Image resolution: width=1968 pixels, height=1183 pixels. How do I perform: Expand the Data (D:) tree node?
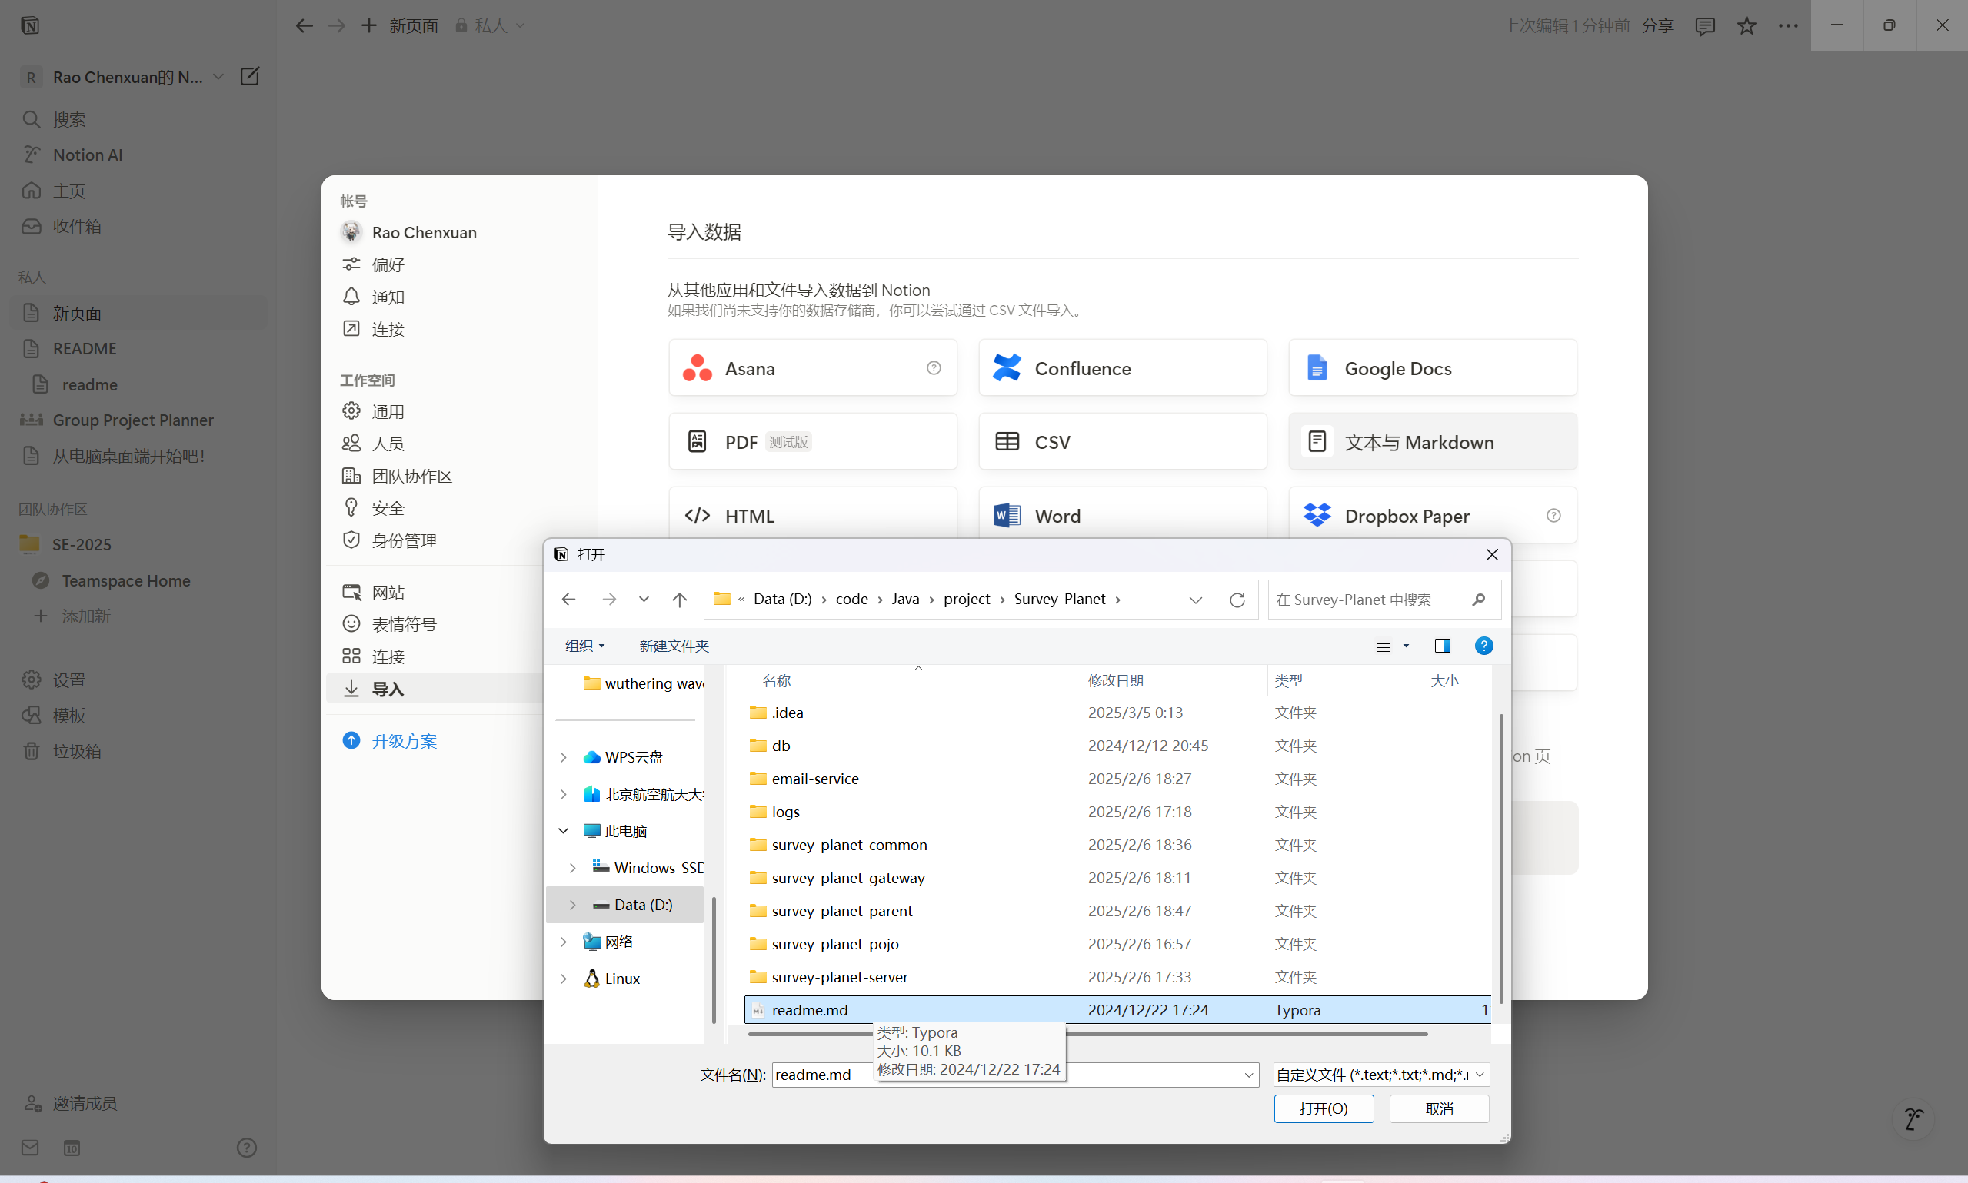click(572, 905)
